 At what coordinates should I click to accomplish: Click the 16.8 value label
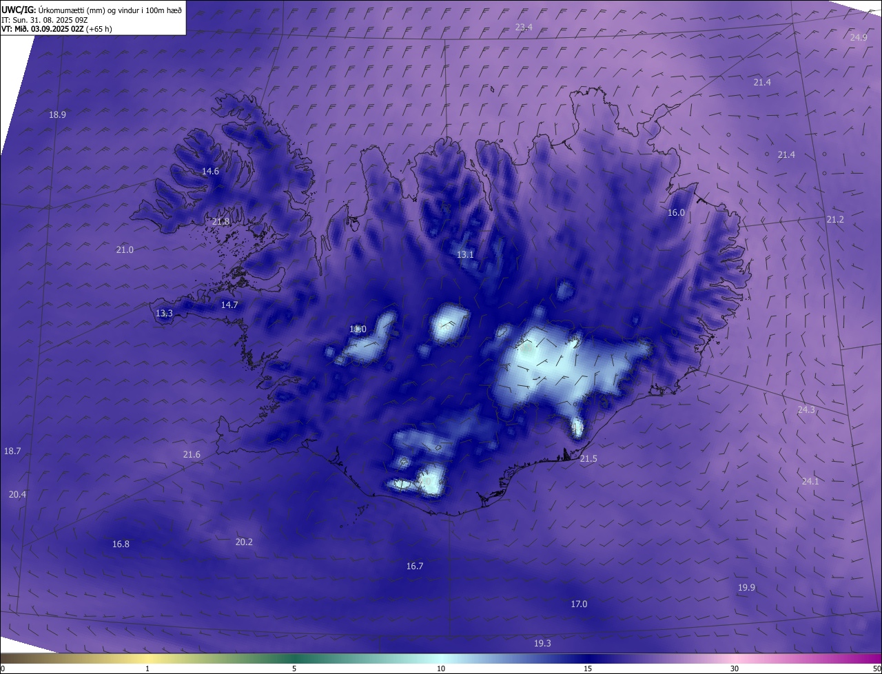click(x=121, y=544)
